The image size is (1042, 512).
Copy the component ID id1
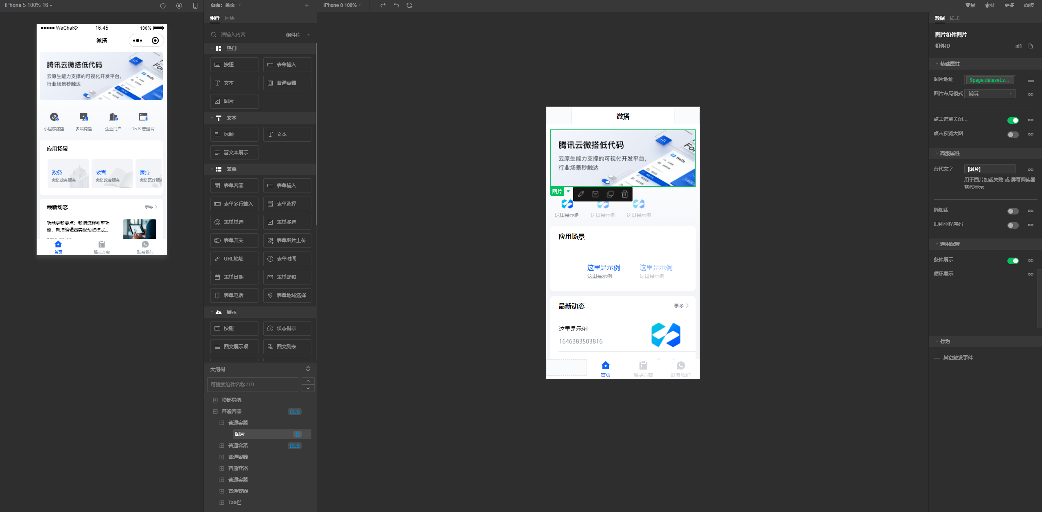1030,46
